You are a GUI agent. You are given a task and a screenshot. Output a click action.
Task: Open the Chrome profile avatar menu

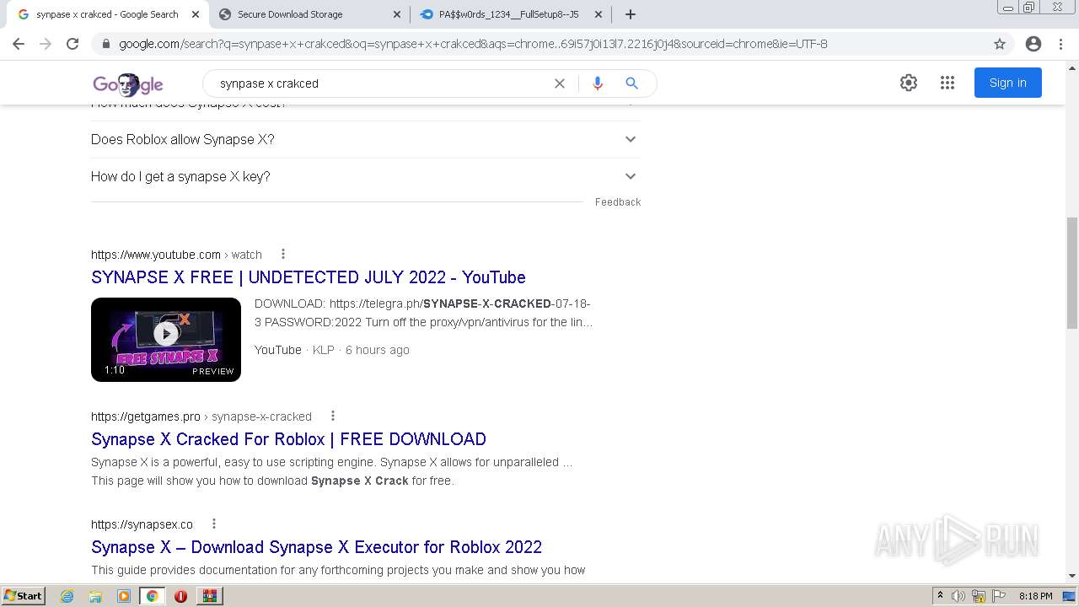[1033, 44]
